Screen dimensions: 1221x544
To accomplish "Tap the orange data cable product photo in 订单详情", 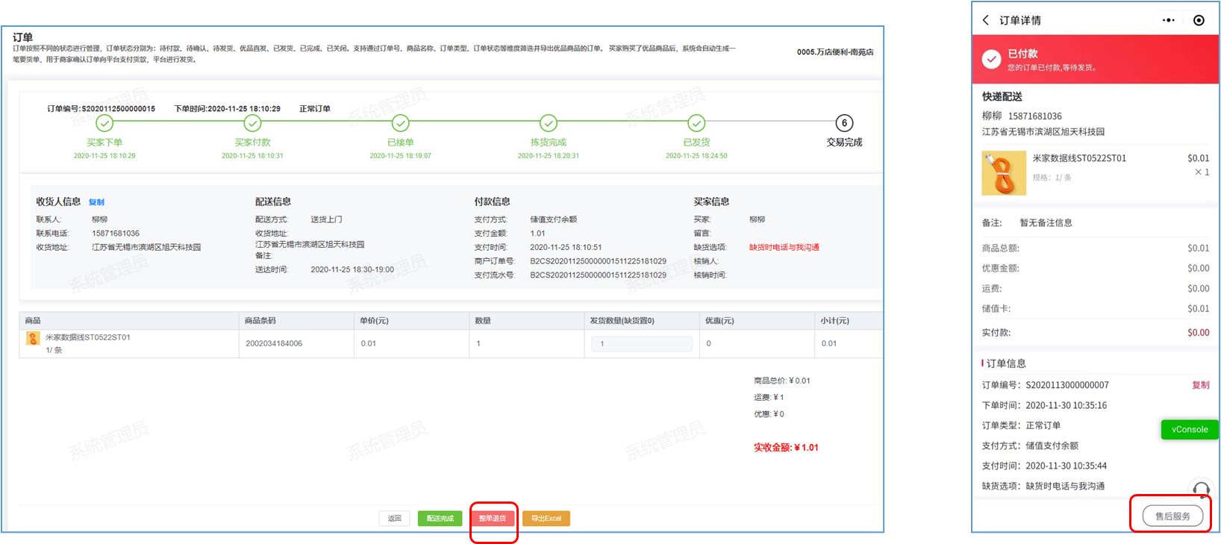I will (x=1004, y=172).
